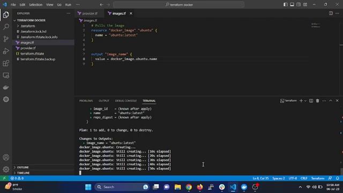
Task: Open the Run menu
Action: tap(68, 5)
